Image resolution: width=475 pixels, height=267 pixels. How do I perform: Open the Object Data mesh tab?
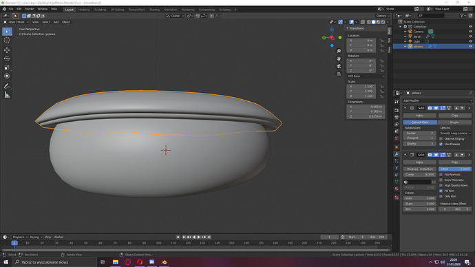[x=397, y=182]
